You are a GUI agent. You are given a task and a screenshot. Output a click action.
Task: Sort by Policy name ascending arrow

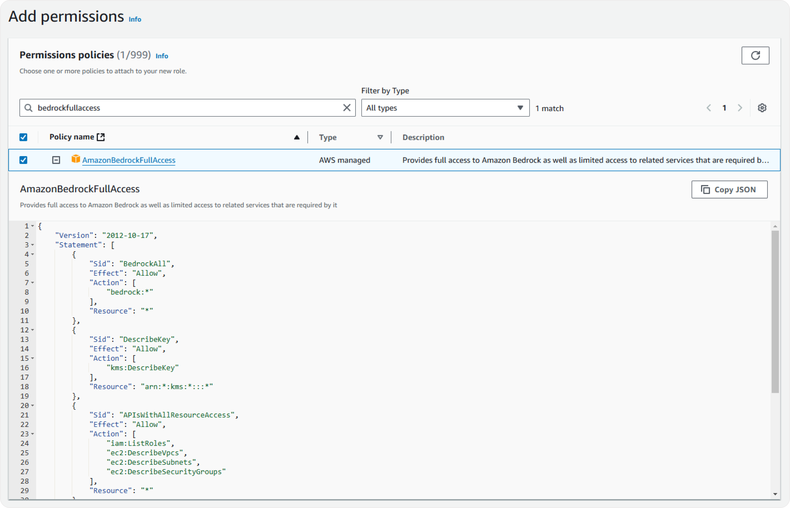(297, 137)
